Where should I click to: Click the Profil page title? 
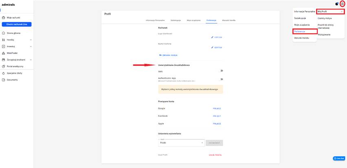[108, 14]
